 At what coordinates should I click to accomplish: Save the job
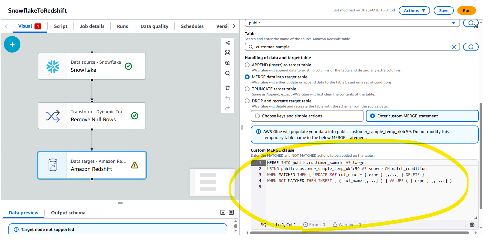point(444,11)
